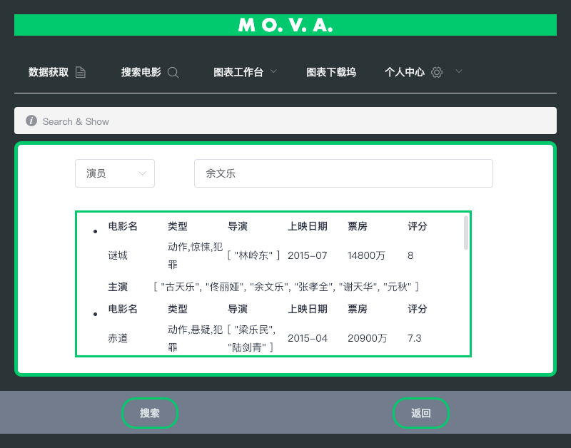Image resolution: width=571 pixels, height=448 pixels.
Task: Click the M O. V. A. logo banner
Action: 285,25
